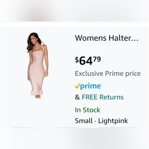
Task: Click the ruffled hem of the dress image
Action: (x=36, y=92)
